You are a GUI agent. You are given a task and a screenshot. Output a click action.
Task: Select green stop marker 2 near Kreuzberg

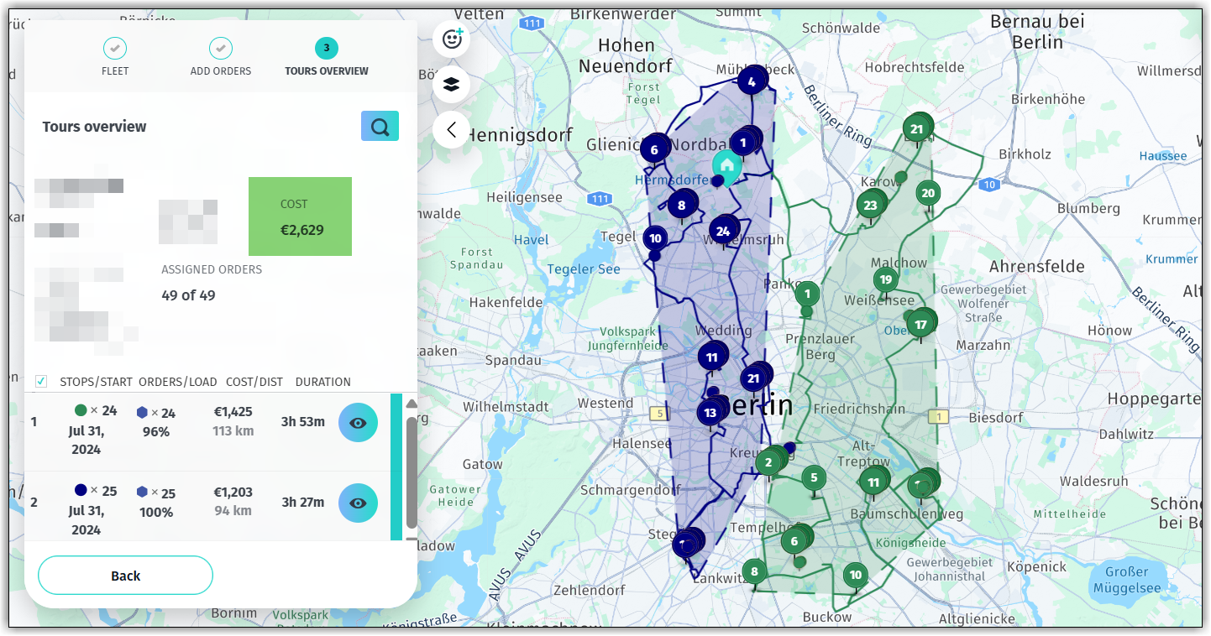click(768, 461)
